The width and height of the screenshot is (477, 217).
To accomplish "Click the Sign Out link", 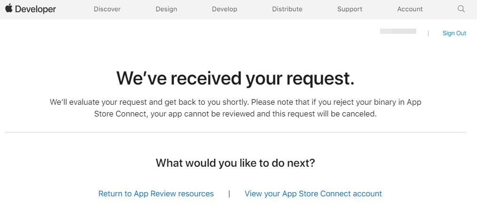I will tap(454, 33).
